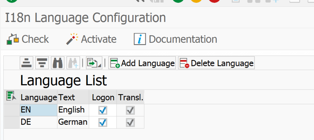This screenshot has width=314, height=140.
Task: Sort the list in ascending order
Action: [26, 63]
